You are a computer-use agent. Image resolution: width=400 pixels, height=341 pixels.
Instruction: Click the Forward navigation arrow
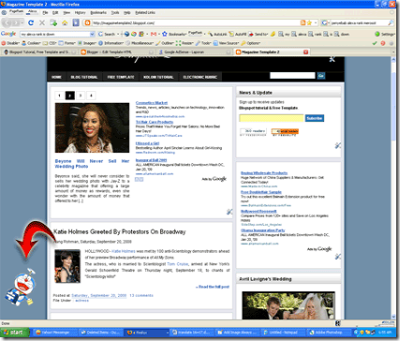(17, 22)
